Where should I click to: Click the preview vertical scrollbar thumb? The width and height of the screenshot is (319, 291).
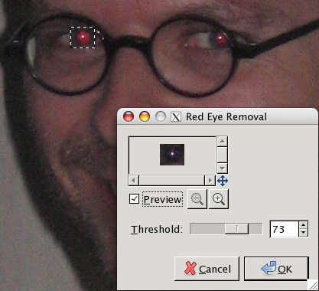(223, 155)
